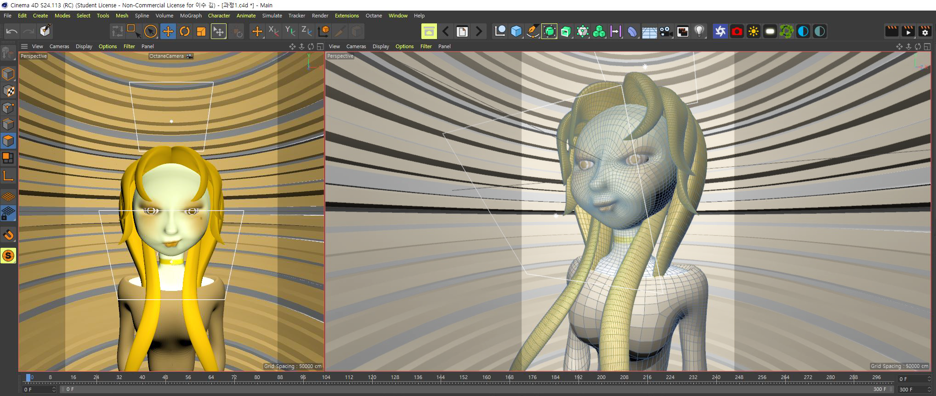The image size is (936, 396).
Task: Open the Mesh menu
Action: [x=122, y=16]
